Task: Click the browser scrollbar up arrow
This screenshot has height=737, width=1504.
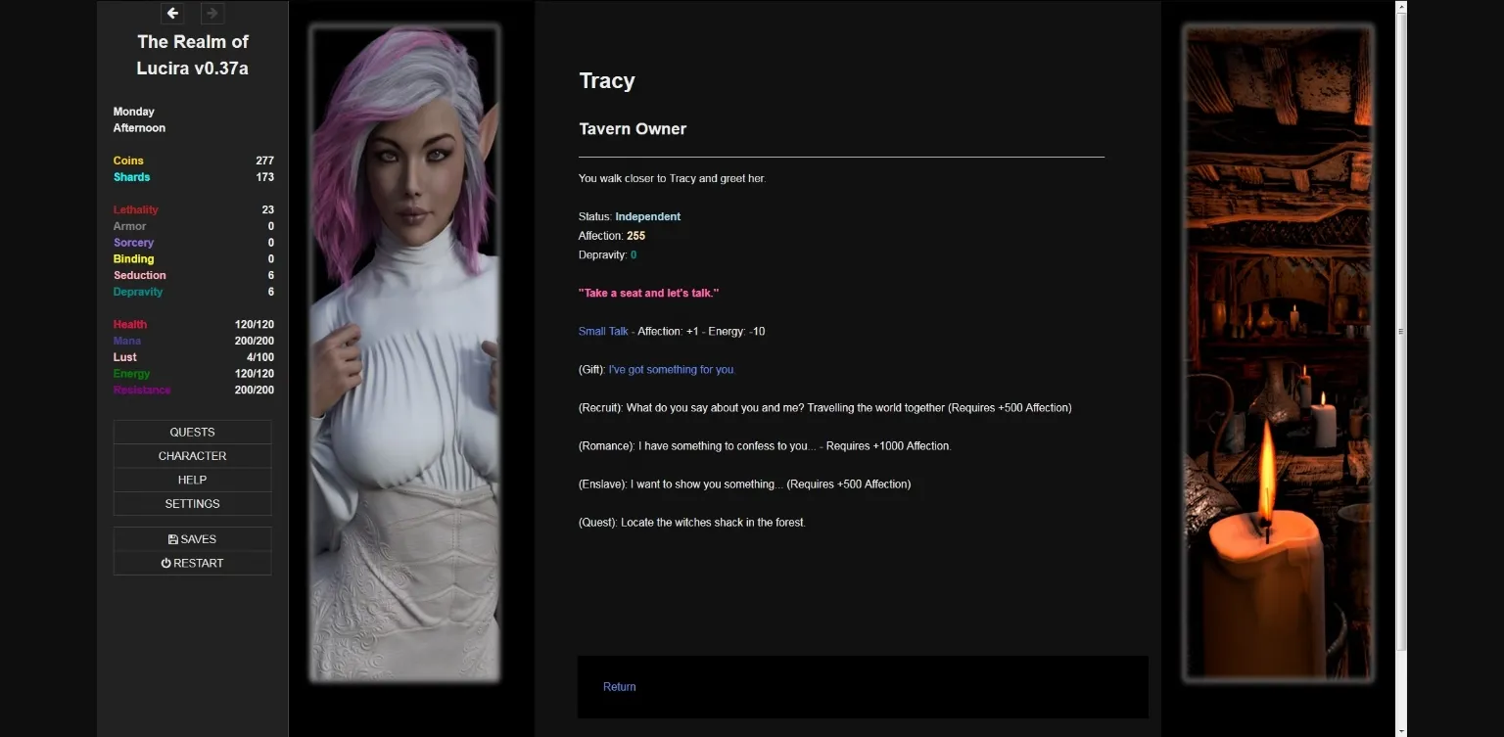Action: [x=1400, y=7]
